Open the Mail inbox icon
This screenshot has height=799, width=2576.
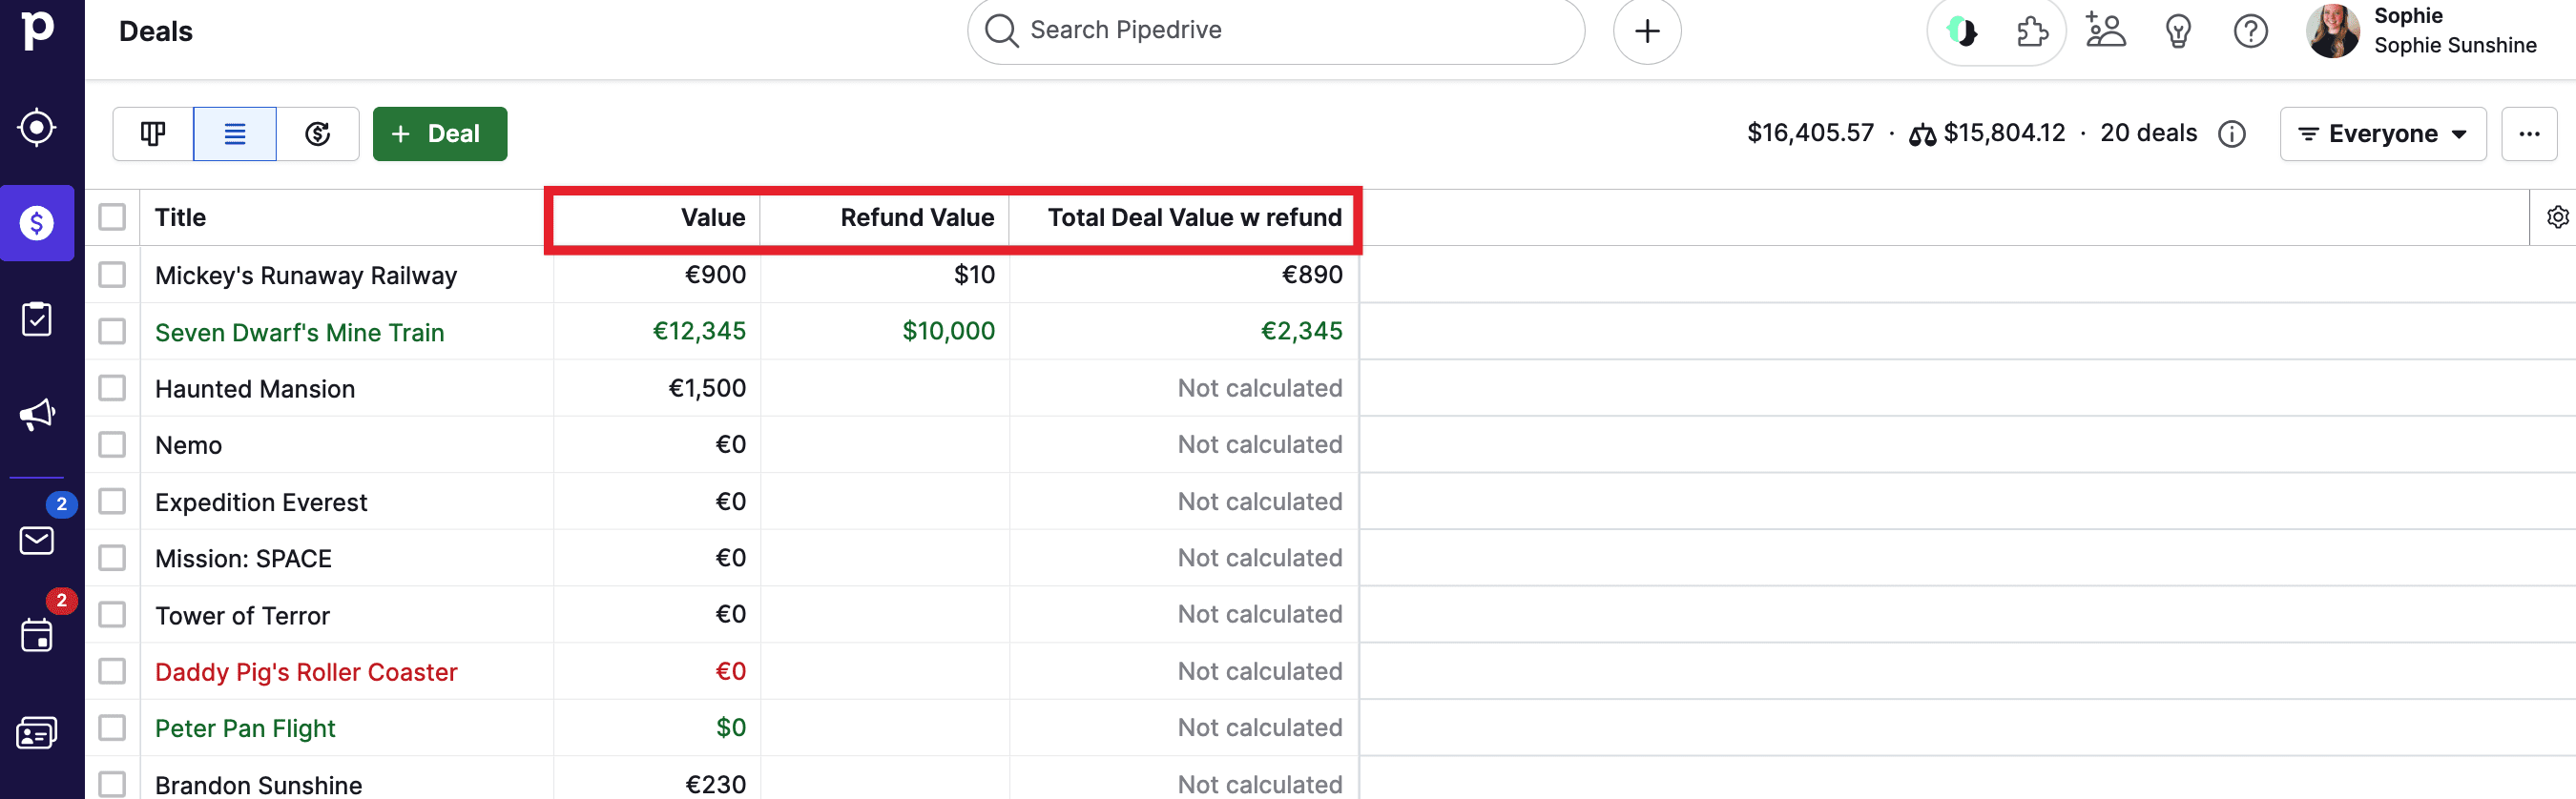(37, 541)
